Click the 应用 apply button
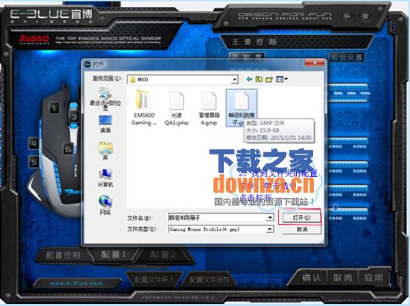This screenshot has height=306, width=410. [x=373, y=277]
